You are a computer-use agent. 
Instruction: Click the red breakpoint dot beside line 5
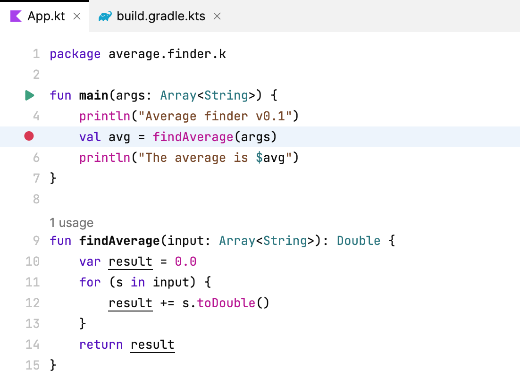(29, 136)
